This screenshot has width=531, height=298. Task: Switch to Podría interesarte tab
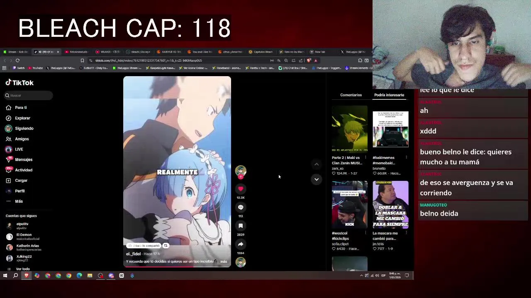389,95
